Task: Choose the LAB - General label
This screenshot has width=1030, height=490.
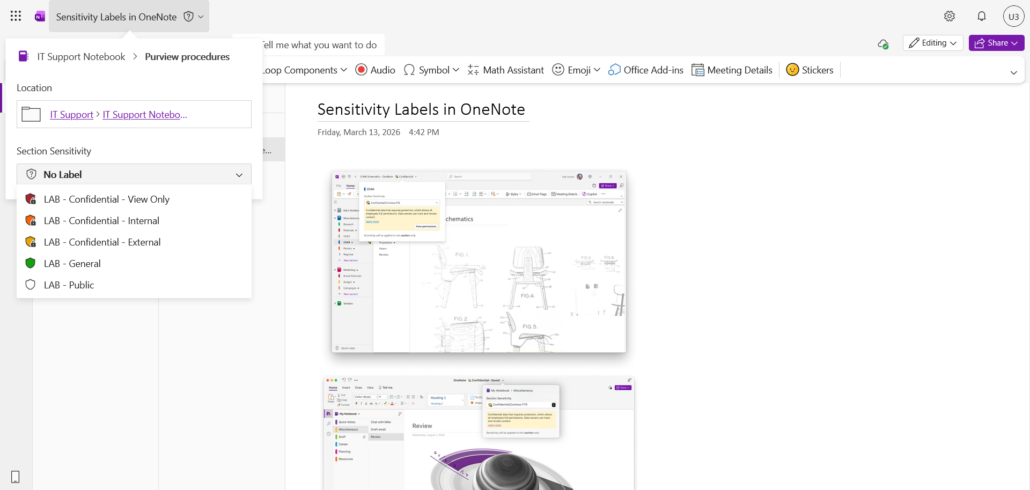Action: pyautogui.click(x=72, y=263)
